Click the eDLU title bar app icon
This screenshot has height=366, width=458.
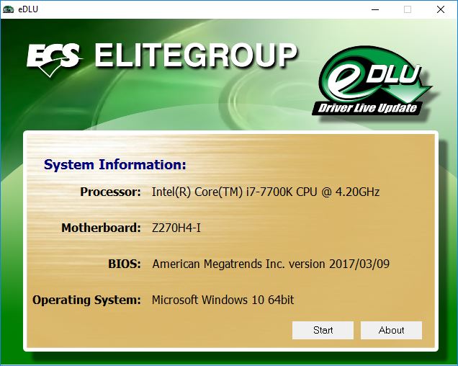(8, 9)
